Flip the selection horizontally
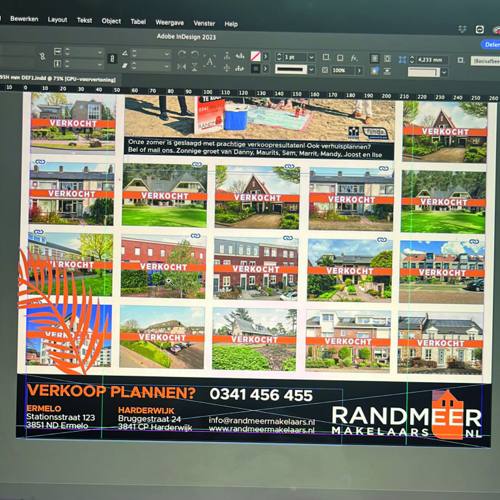This screenshot has height=500, width=500. point(182,66)
